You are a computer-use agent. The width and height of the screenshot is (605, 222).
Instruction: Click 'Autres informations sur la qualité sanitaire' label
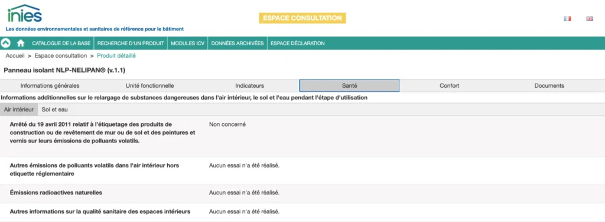click(x=100, y=211)
